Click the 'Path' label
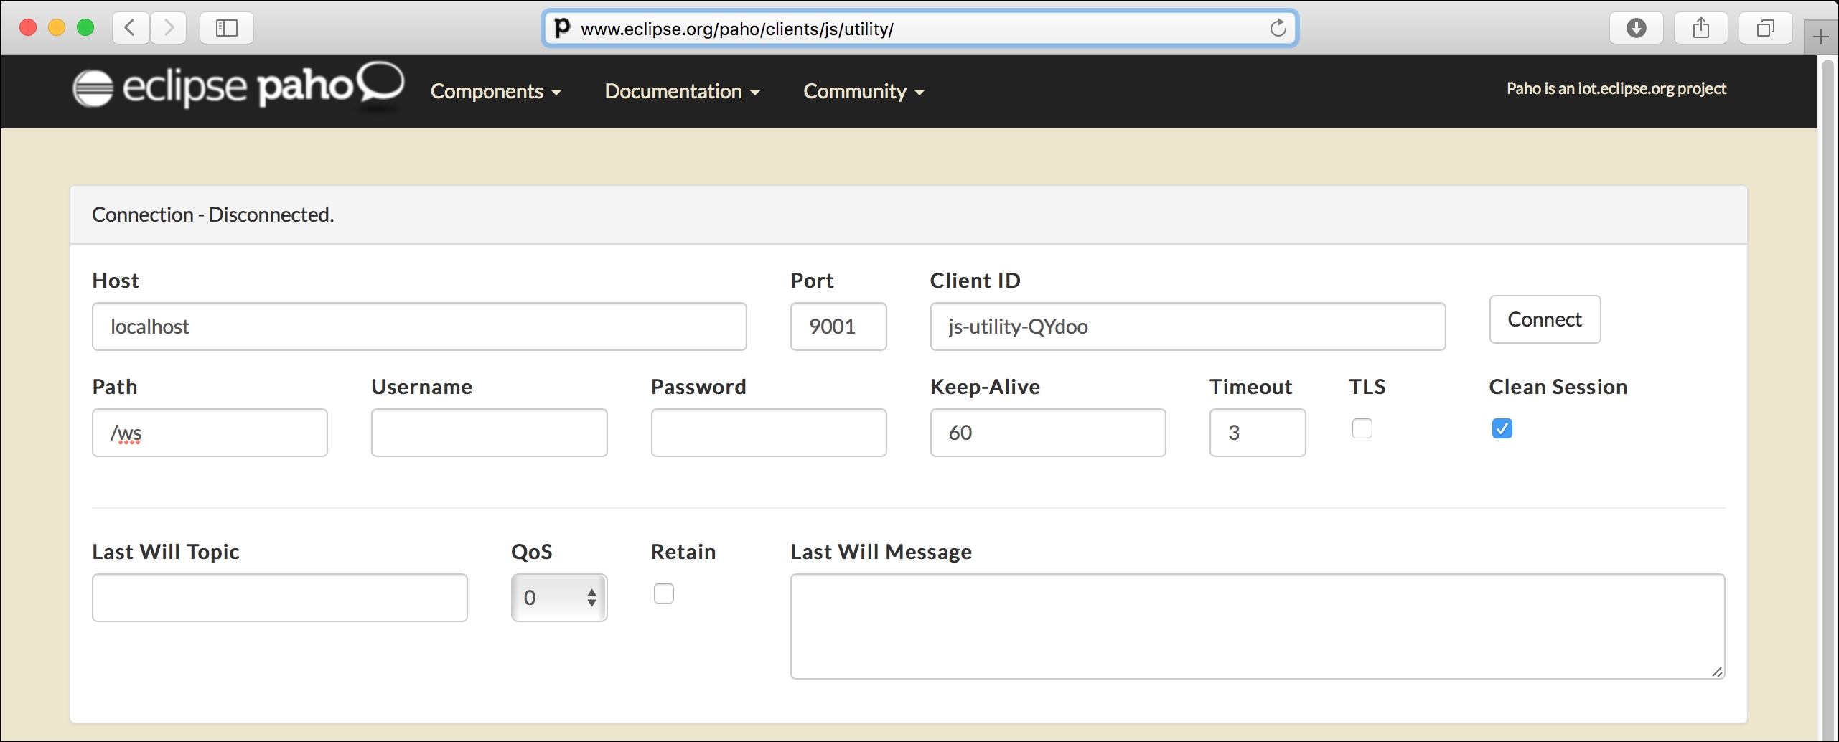 (115, 387)
